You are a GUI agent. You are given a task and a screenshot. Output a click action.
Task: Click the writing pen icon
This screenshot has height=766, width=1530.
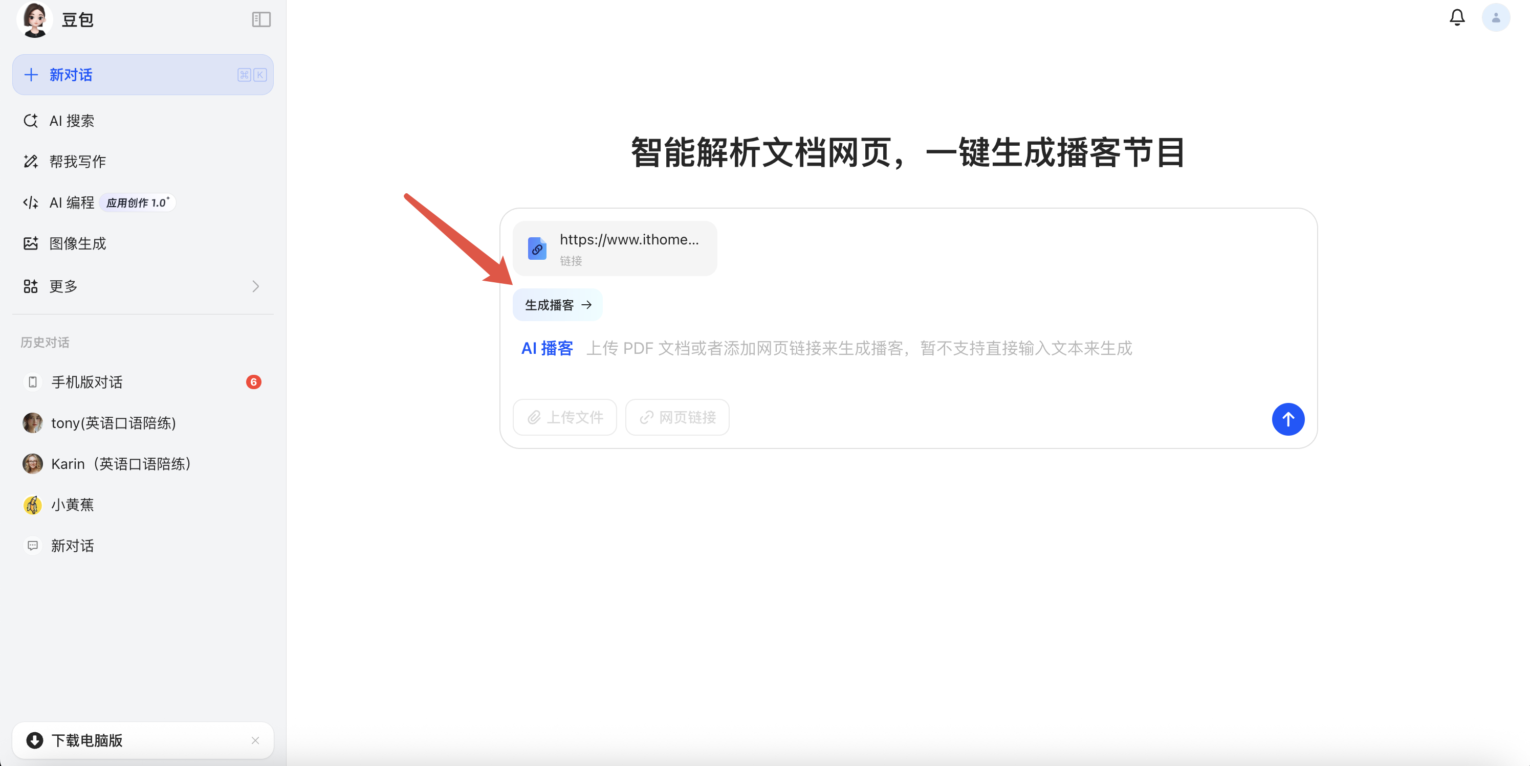31,162
